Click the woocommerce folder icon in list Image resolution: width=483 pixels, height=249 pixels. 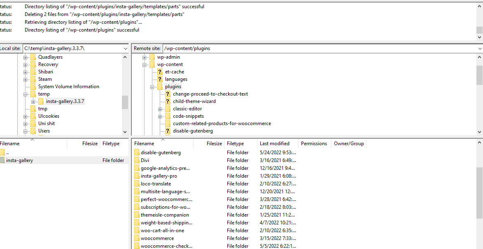point(137,238)
